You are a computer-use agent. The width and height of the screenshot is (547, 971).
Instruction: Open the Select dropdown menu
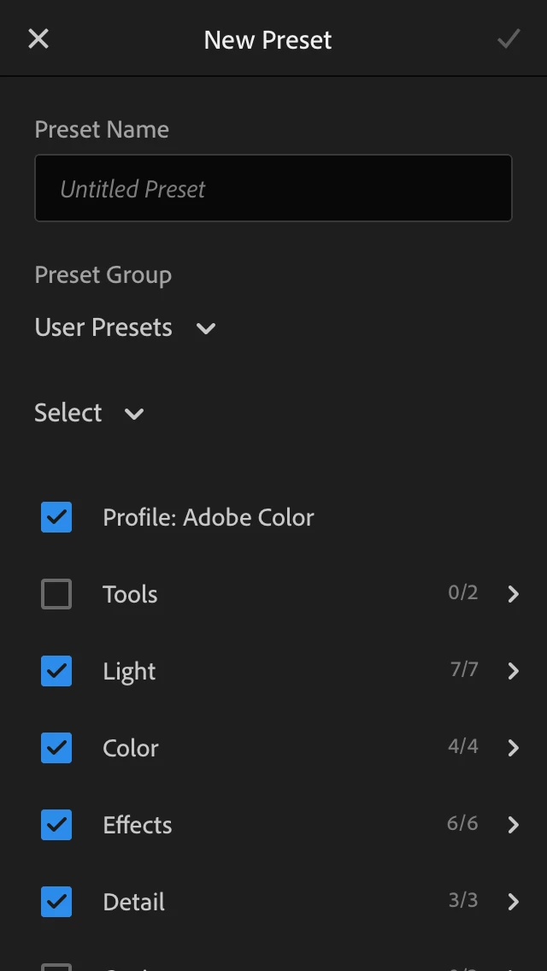pyautogui.click(x=89, y=413)
